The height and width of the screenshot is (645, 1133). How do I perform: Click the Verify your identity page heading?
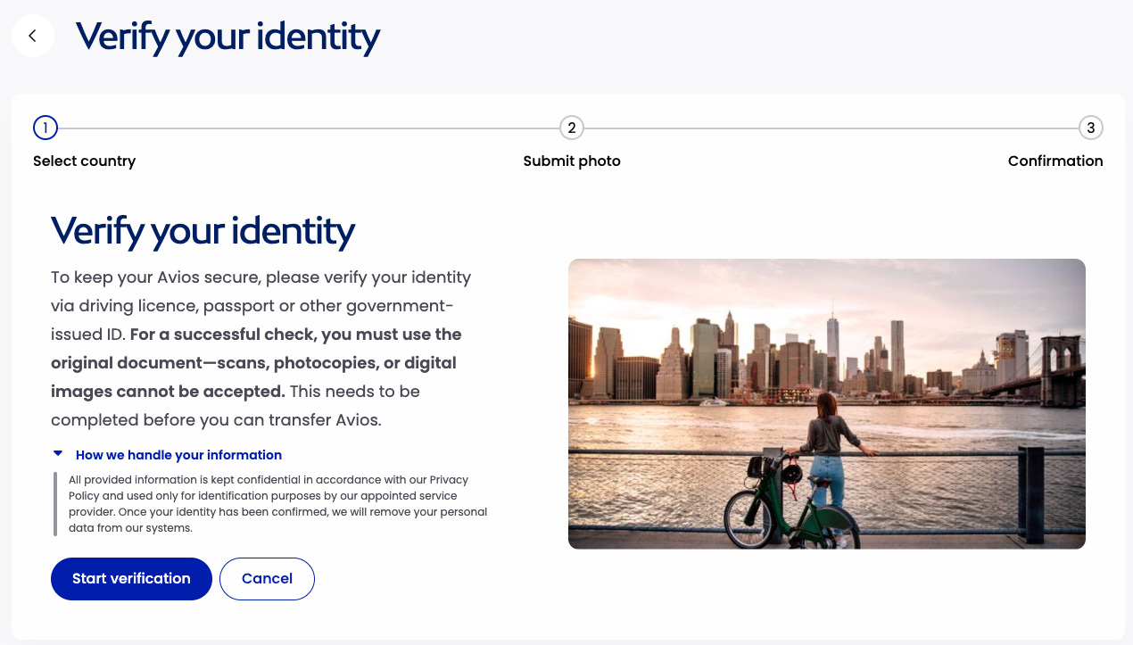202,230
